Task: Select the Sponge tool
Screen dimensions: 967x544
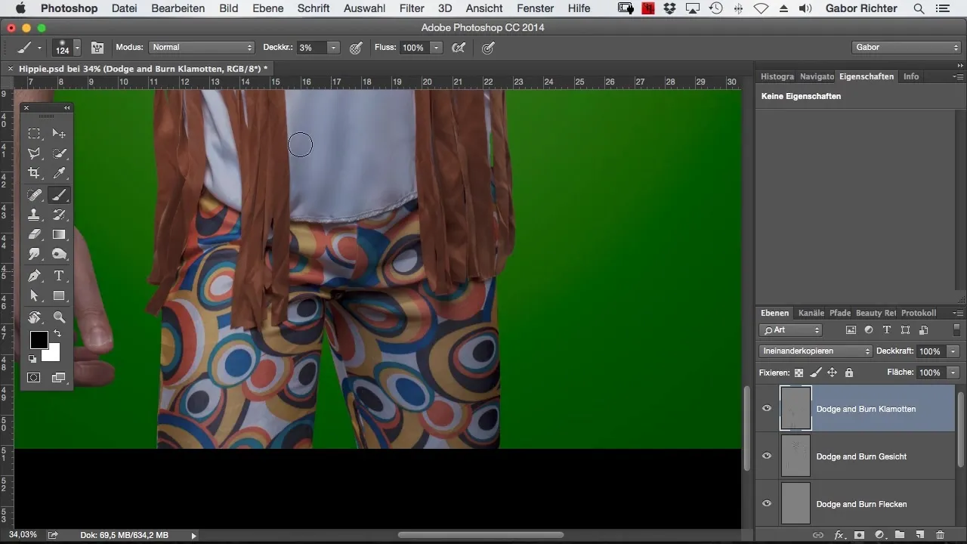Action: [59, 255]
